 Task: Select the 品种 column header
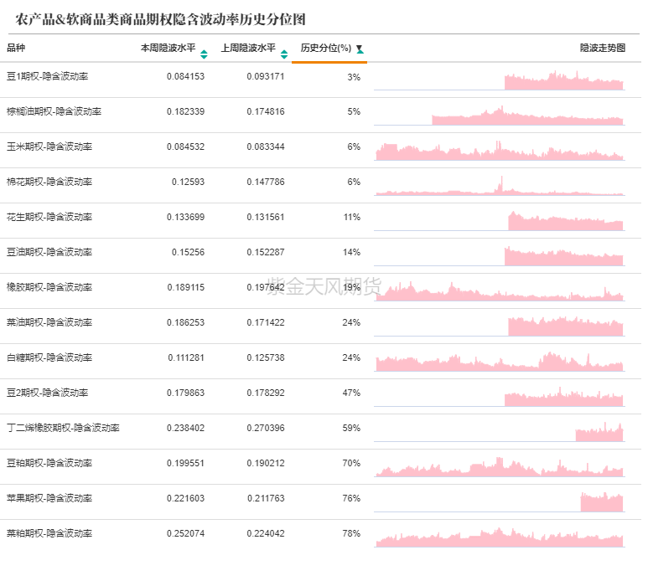16,48
